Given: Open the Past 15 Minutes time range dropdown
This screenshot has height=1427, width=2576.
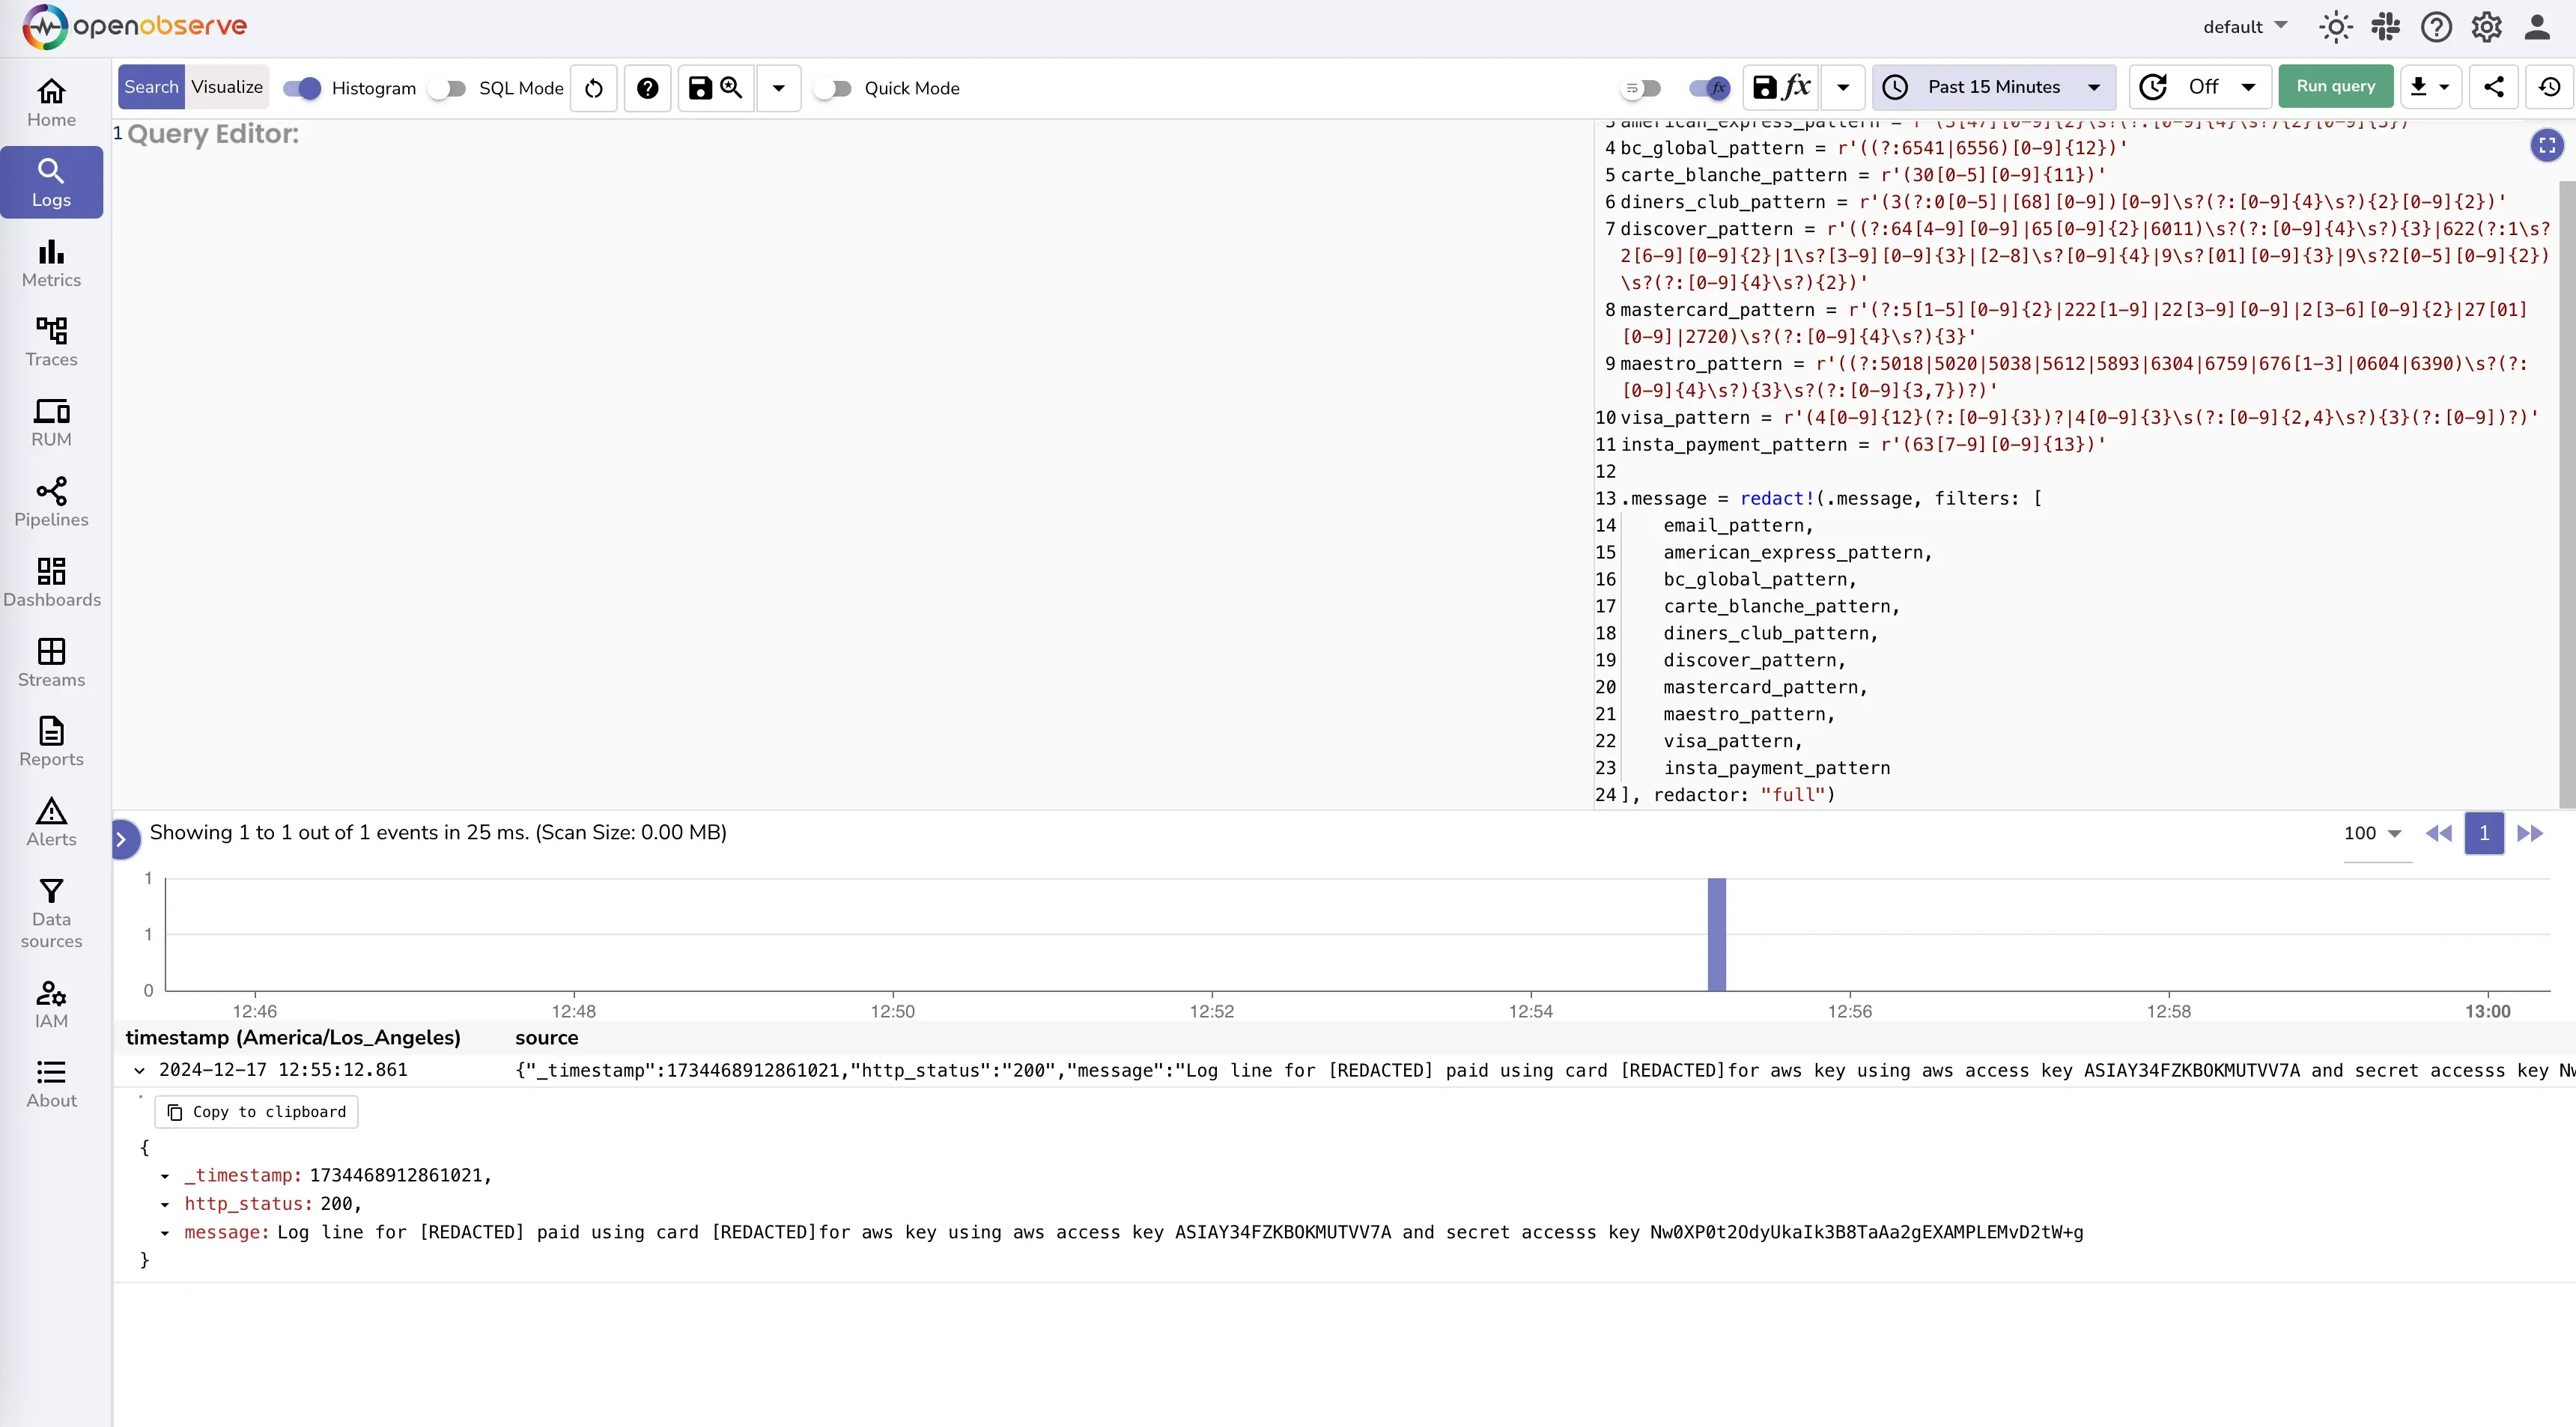Looking at the screenshot, I should (1994, 87).
